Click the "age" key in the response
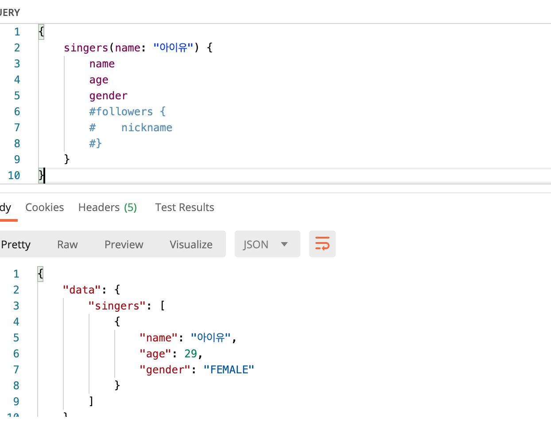This screenshot has width=551, height=423. [x=155, y=354]
